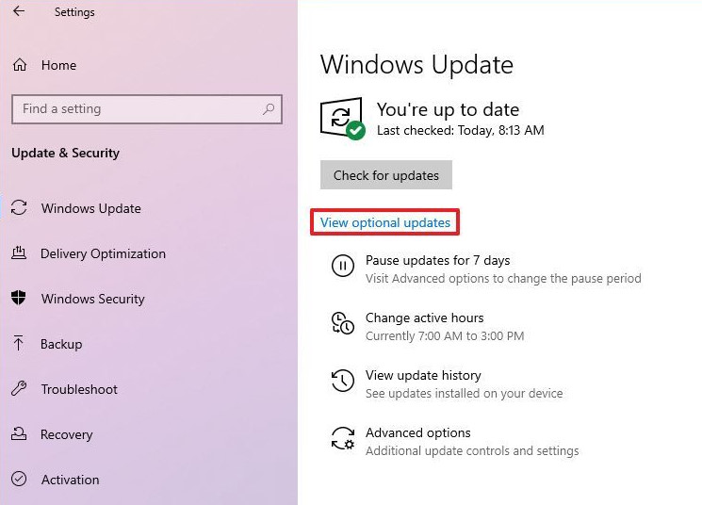Click the magnifier icon in search box
The width and height of the screenshot is (702, 505).
click(x=269, y=108)
